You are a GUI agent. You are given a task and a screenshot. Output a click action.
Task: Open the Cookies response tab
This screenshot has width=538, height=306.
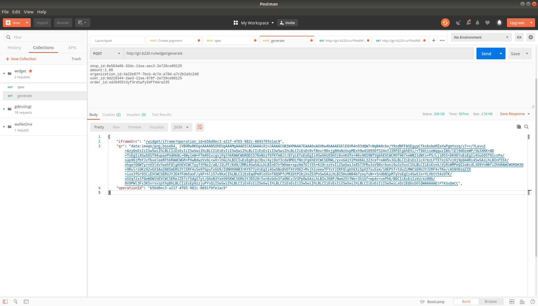pos(111,115)
